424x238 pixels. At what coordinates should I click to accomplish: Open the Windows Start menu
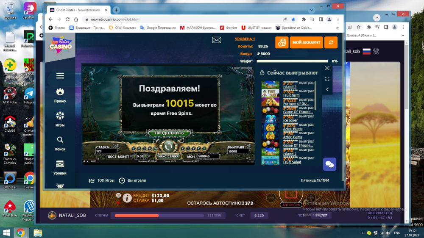(x=6, y=232)
